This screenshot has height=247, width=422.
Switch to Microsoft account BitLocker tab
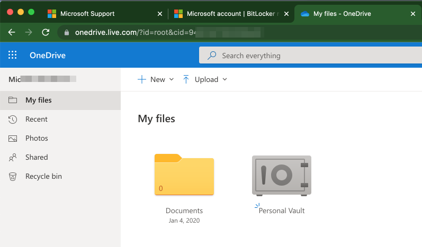pos(231,14)
